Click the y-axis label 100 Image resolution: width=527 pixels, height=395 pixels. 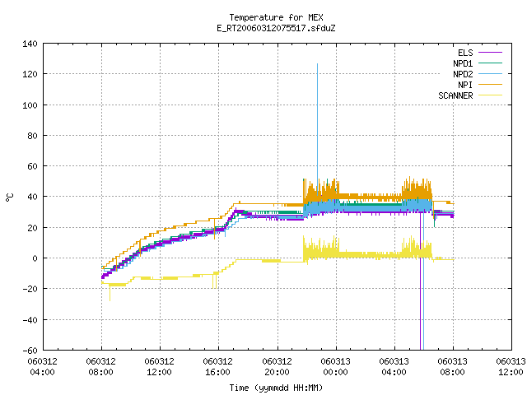(30, 105)
